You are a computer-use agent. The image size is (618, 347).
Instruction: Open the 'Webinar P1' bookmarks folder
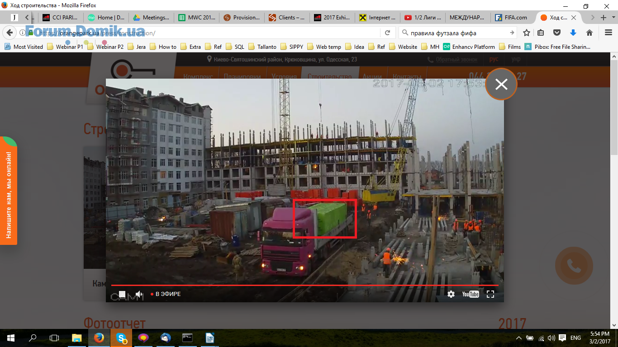(x=65, y=47)
